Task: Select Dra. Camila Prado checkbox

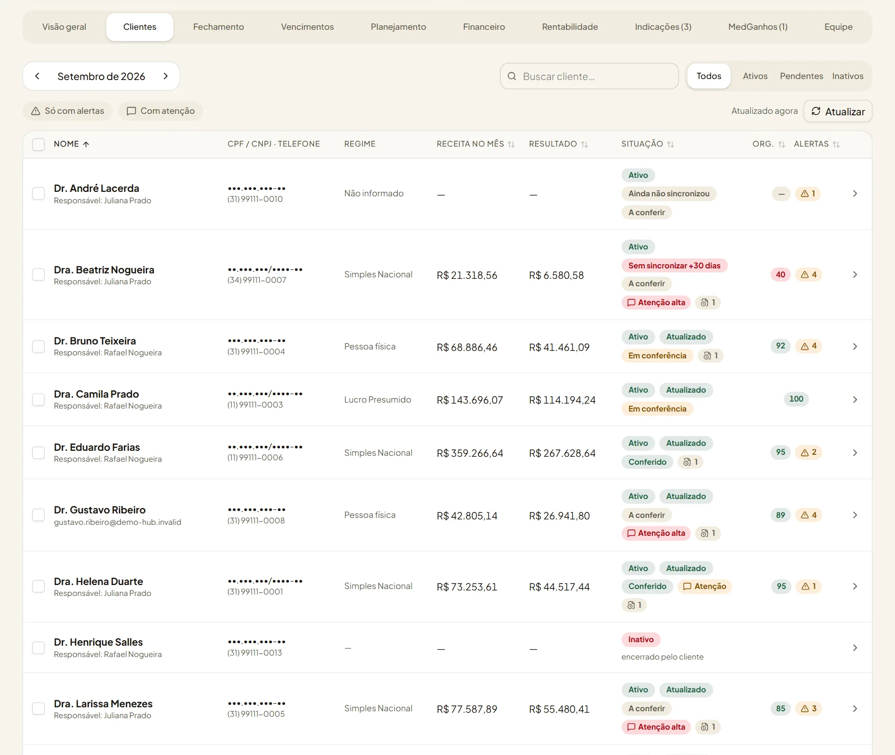Action: coord(38,400)
